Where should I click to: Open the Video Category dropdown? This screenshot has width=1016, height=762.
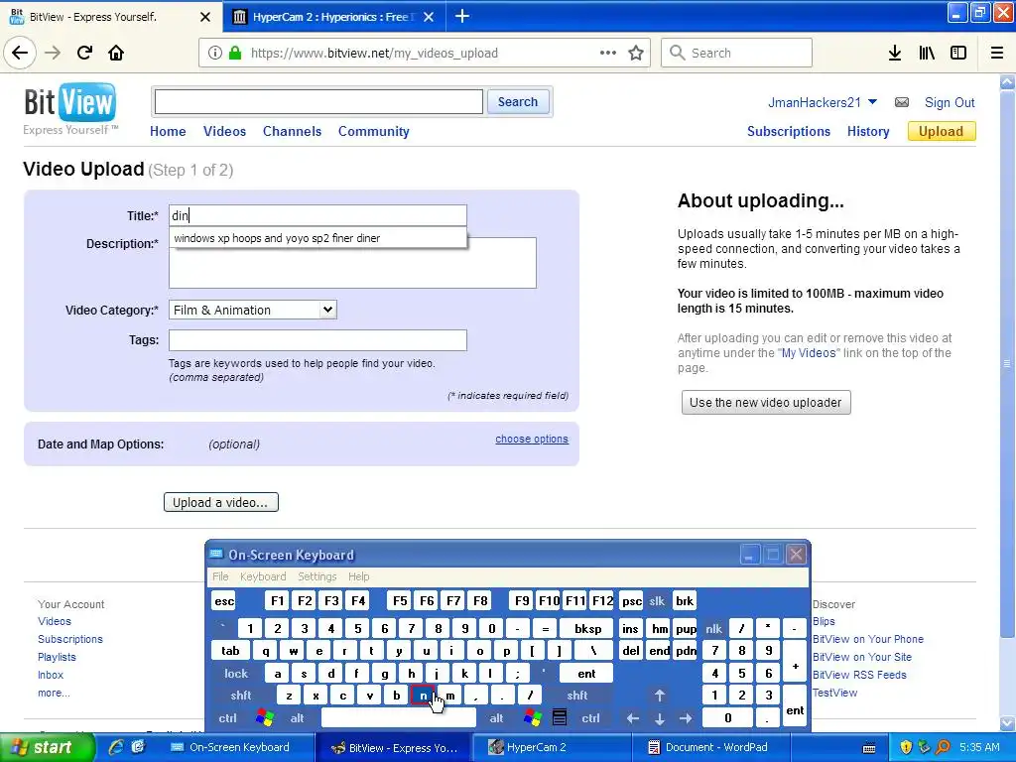[253, 310]
